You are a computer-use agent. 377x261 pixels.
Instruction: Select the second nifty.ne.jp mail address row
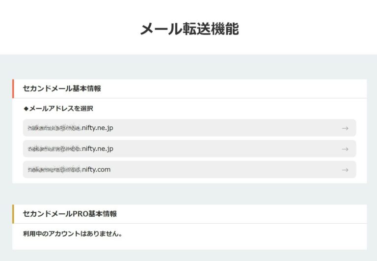[189, 149]
